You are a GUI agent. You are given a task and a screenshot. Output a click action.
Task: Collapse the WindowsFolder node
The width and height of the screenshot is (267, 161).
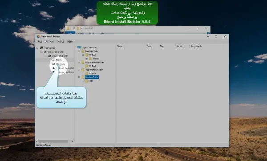pos(79,77)
